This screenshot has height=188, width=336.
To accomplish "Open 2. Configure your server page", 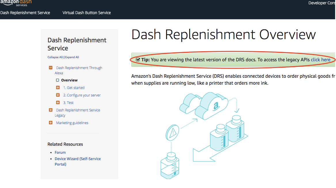I will (82, 95).
